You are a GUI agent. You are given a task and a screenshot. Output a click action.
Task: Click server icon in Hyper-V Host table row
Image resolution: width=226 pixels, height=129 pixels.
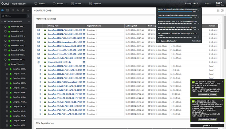tap(39, 62)
